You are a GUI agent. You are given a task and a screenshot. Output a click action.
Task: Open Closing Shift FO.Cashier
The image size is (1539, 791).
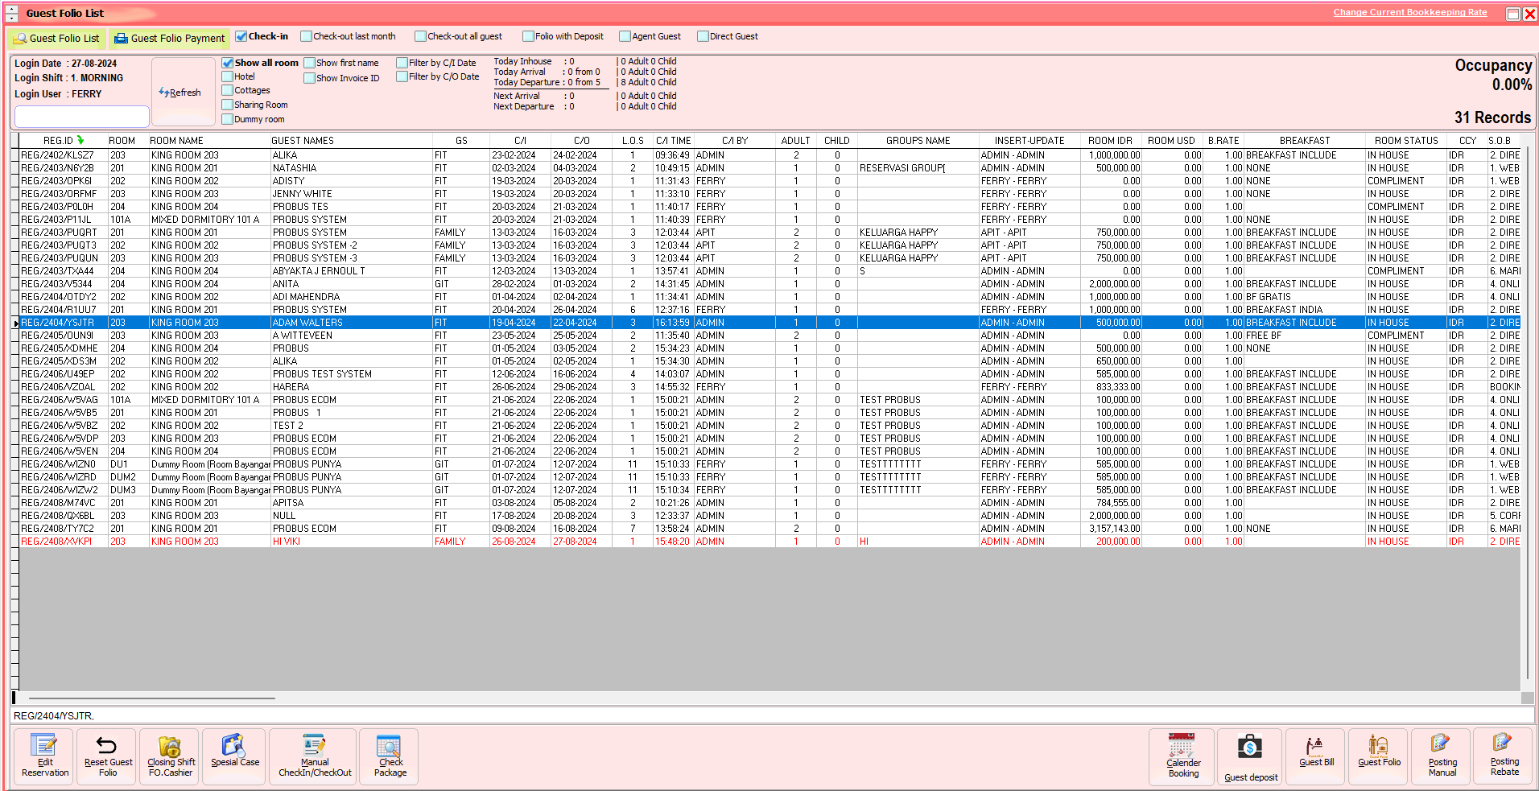pyautogui.click(x=170, y=756)
